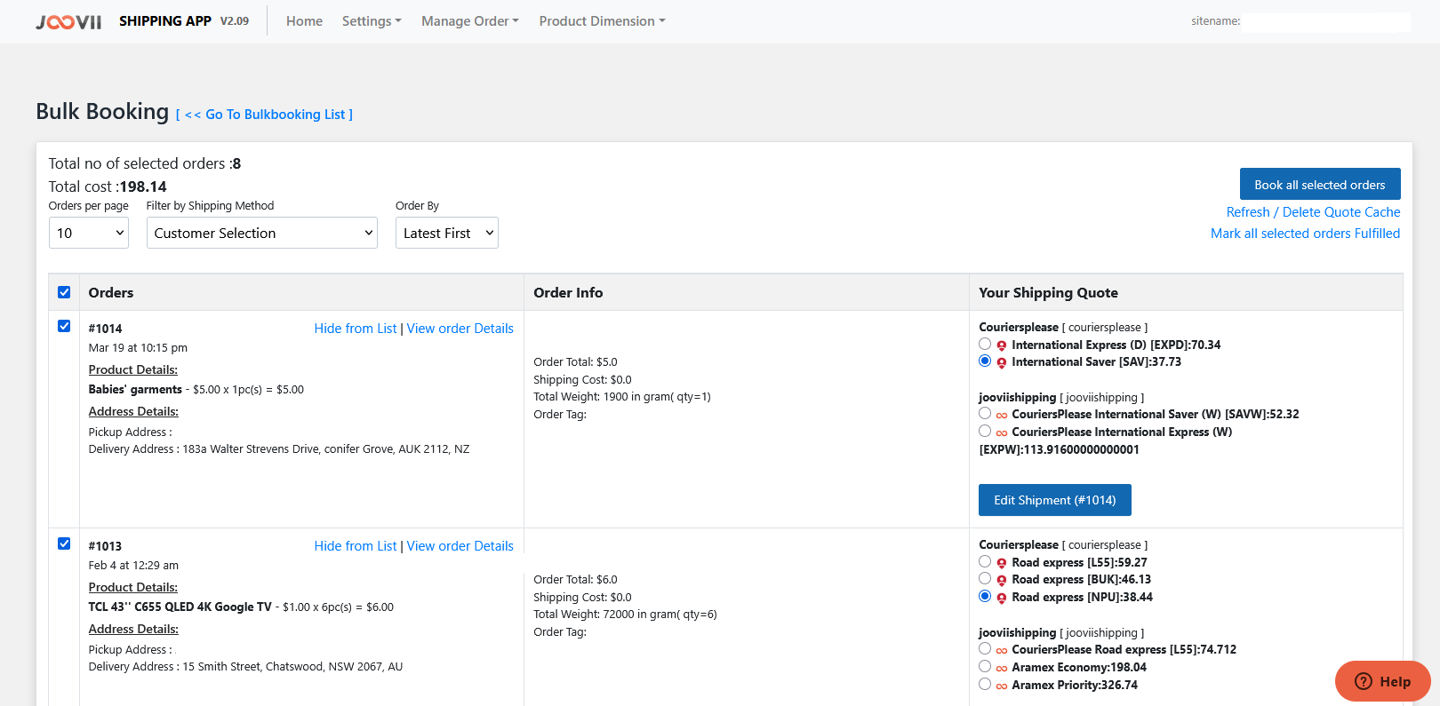Click 'Babies' garments' product name
The width and height of the screenshot is (1440, 706).
(135, 390)
